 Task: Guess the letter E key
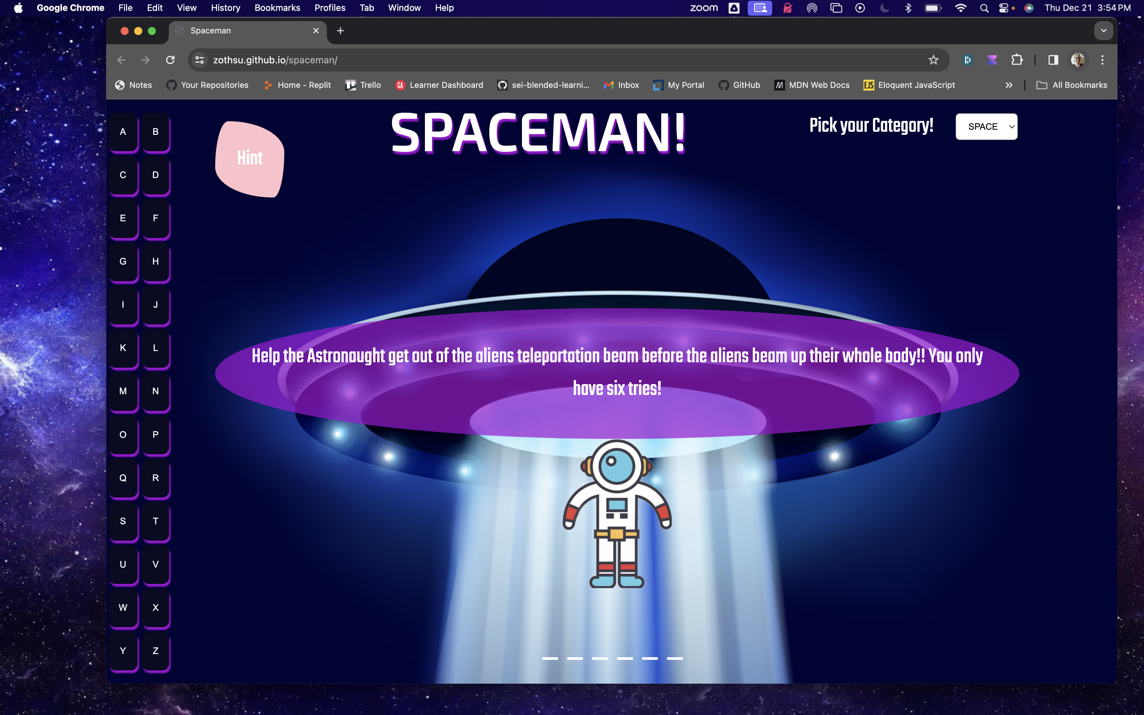tap(123, 218)
